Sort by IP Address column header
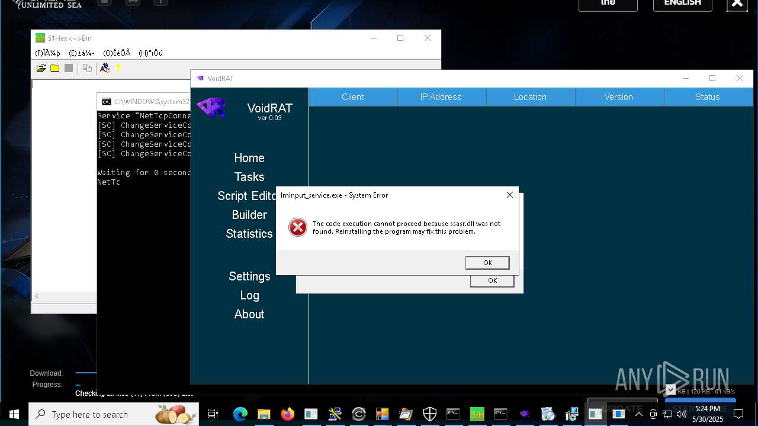Screen dimensions: 758x426 coord(441,97)
